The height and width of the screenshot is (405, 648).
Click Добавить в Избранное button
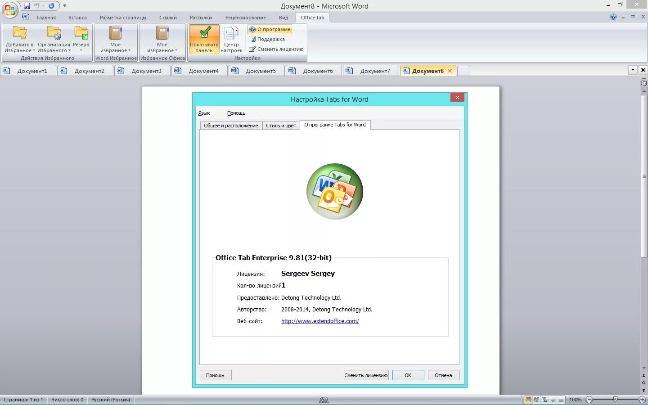19,39
